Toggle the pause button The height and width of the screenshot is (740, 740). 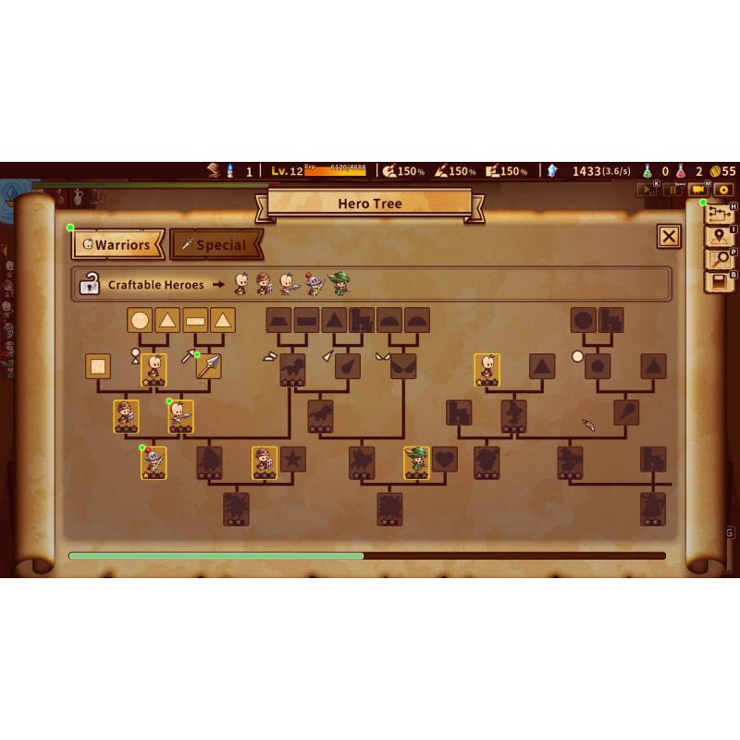672,190
